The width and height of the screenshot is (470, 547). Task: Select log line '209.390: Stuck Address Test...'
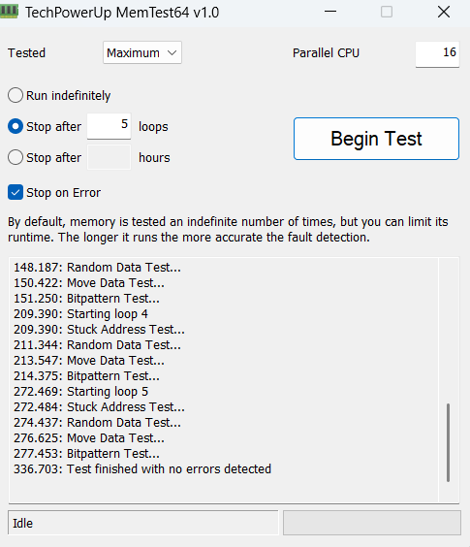(x=99, y=330)
